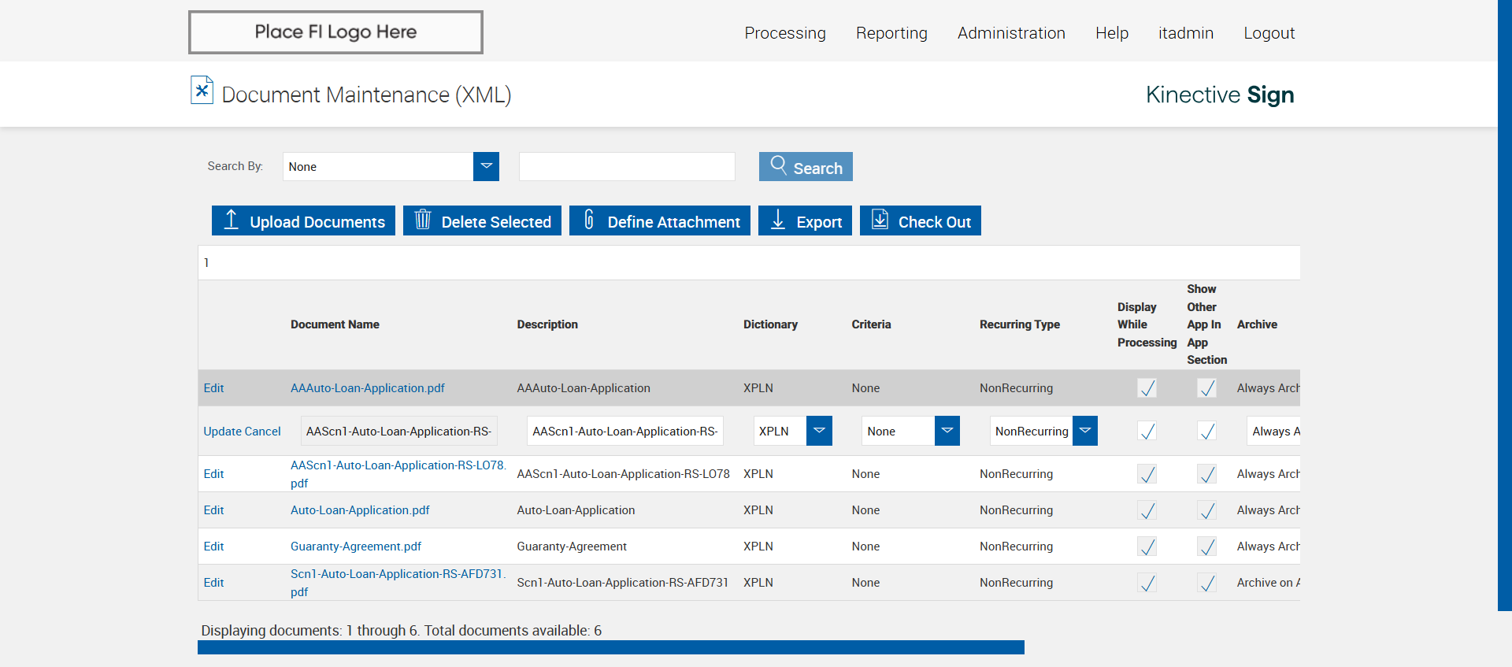Click the Check Out document icon
This screenshot has width=1512, height=667.
(x=880, y=220)
